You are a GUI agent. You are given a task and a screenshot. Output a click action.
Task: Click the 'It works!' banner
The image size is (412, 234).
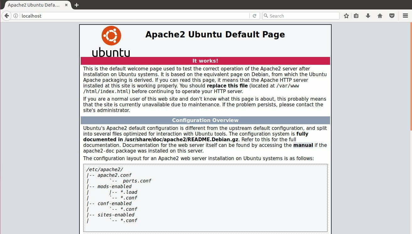pos(205,61)
